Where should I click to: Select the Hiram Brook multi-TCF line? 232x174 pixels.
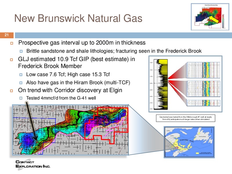[x=78, y=82]
